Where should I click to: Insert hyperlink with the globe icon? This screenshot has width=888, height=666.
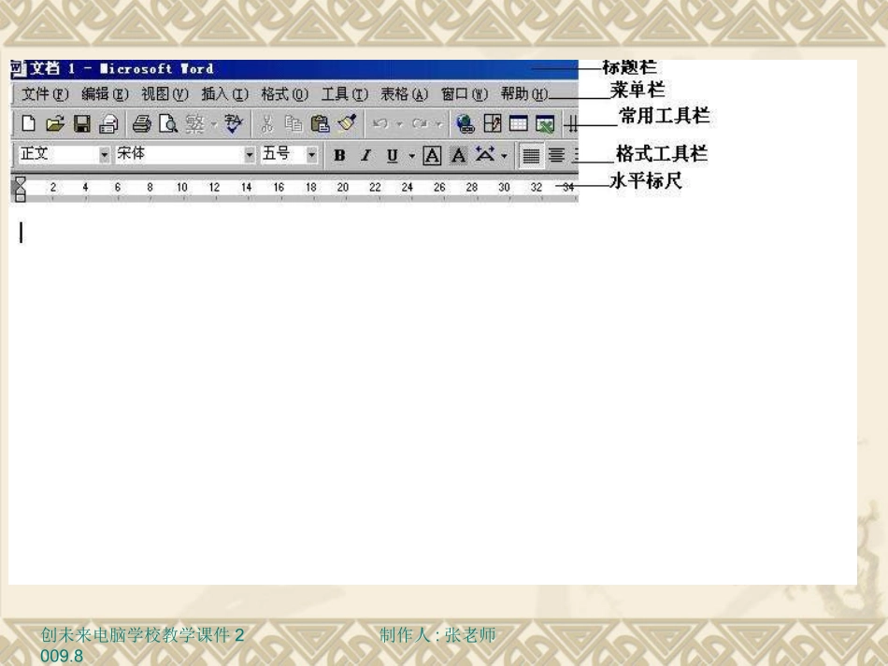pyautogui.click(x=465, y=123)
